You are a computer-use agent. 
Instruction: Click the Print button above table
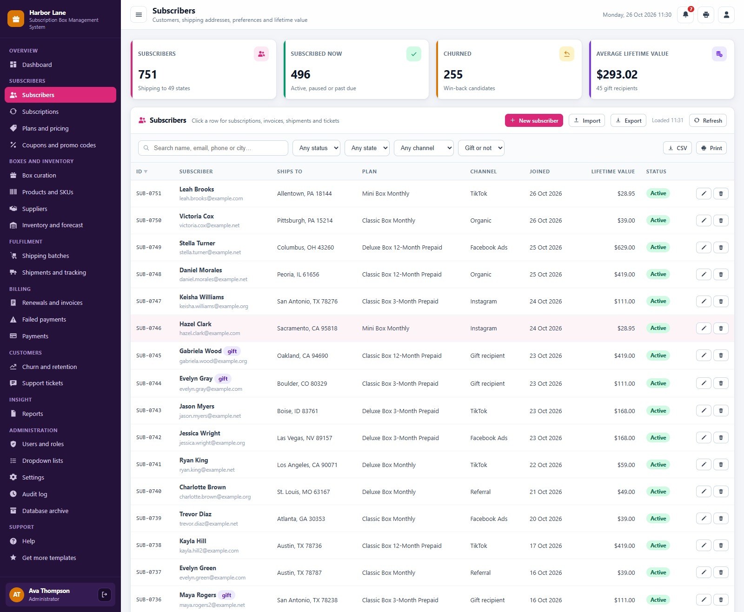coord(711,148)
